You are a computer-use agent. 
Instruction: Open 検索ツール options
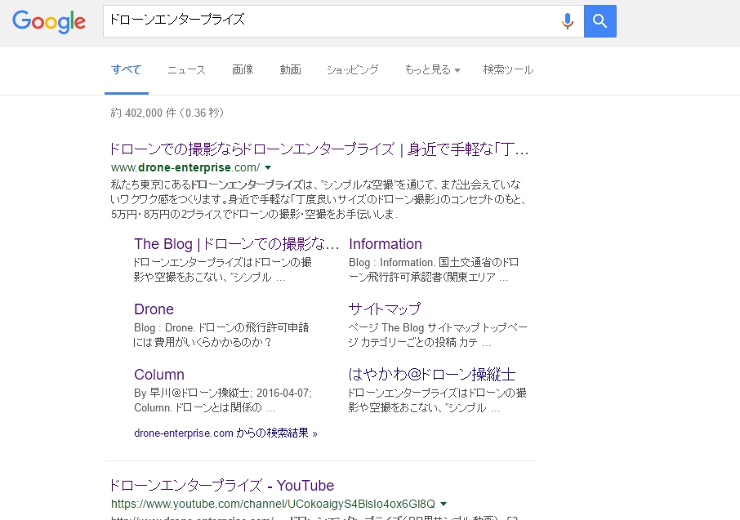coord(508,70)
